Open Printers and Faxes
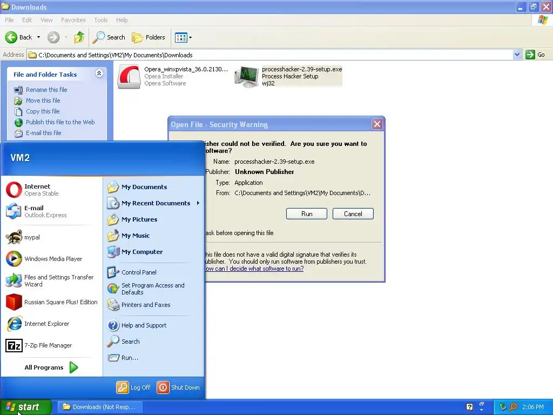The width and height of the screenshot is (553, 415). (x=153, y=305)
